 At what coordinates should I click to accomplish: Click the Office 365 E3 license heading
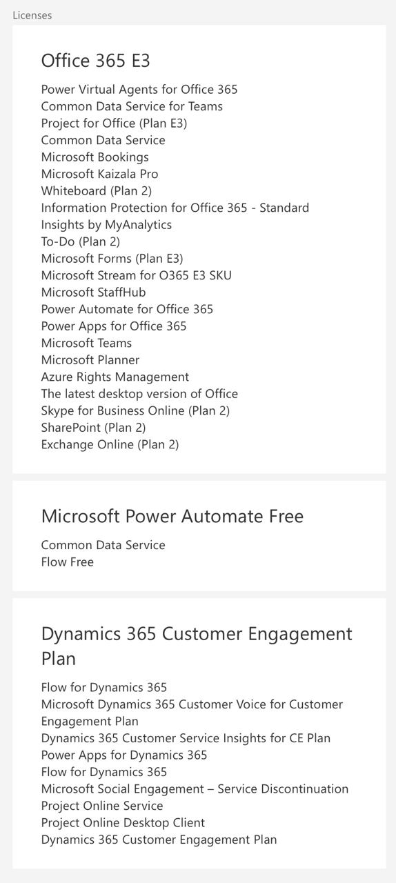[x=95, y=61]
